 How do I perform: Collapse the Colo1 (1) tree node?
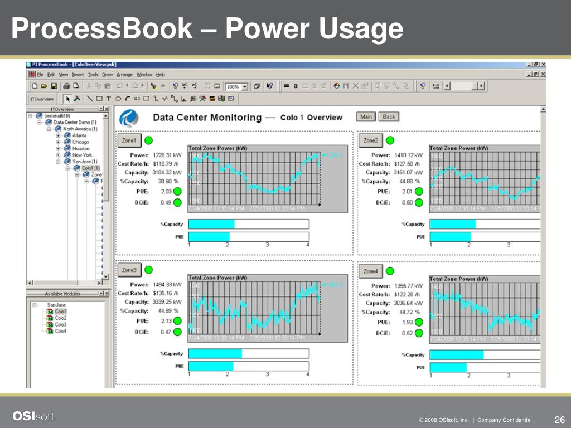[x=67, y=168]
